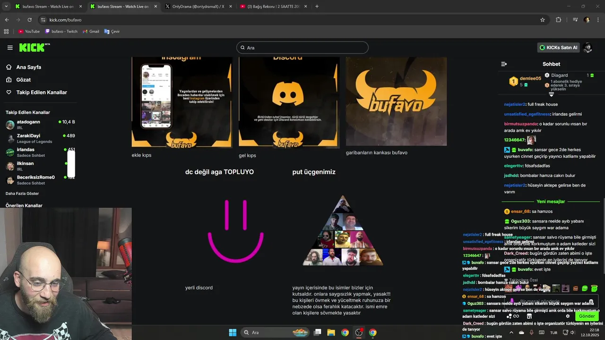Go back using browser back arrow

(x=7, y=20)
